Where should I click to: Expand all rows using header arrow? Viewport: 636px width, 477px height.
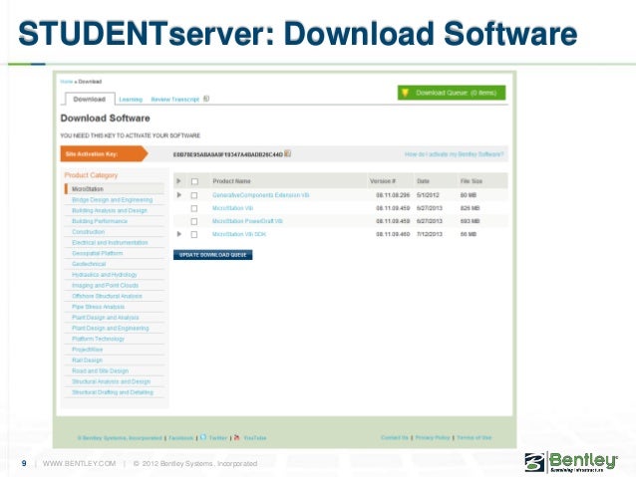pos(178,181)
